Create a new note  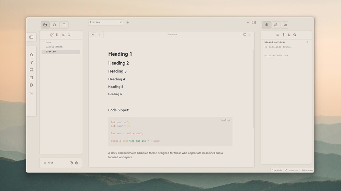[x=52, y=35]
